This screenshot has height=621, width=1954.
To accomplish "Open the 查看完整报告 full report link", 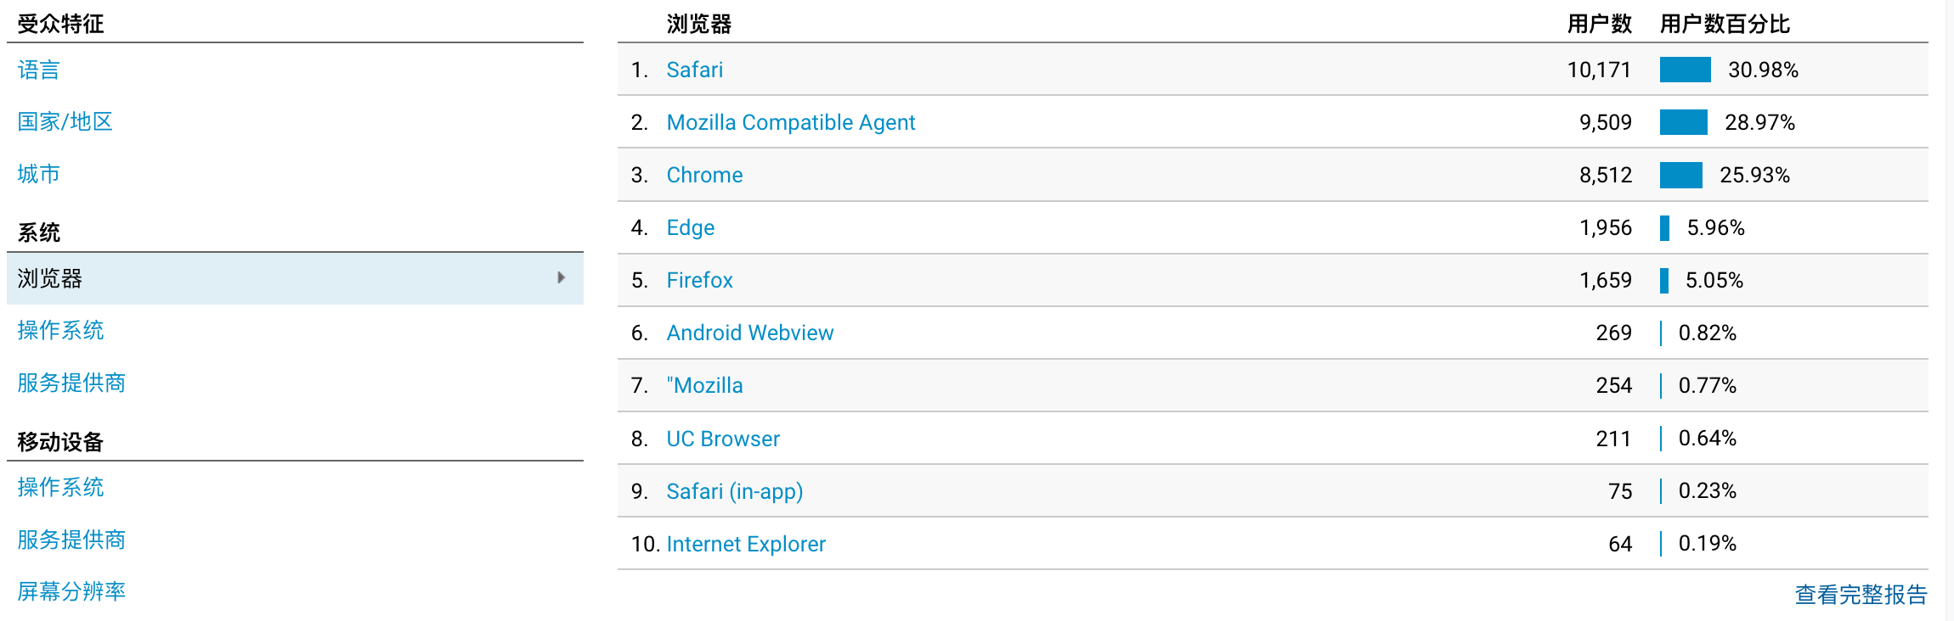I will coord(1861,595).
